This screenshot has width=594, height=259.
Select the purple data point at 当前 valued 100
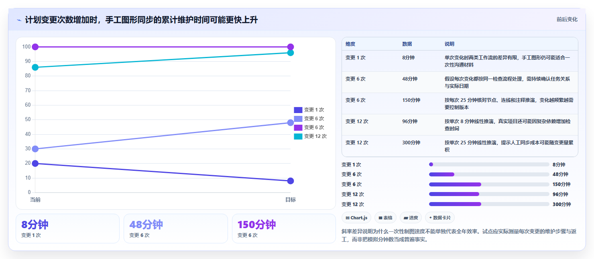[x=35, y=47]
